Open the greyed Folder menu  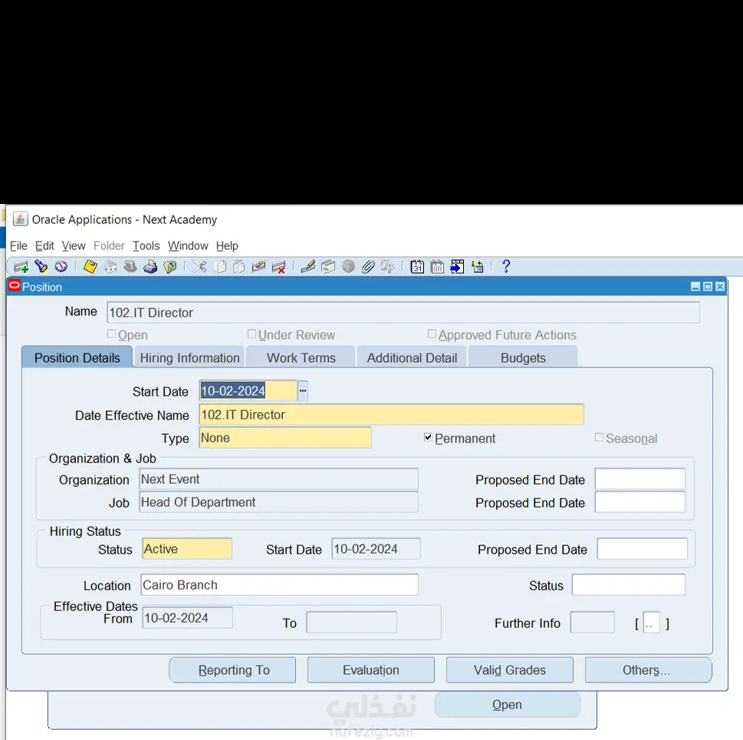(109, 246)
